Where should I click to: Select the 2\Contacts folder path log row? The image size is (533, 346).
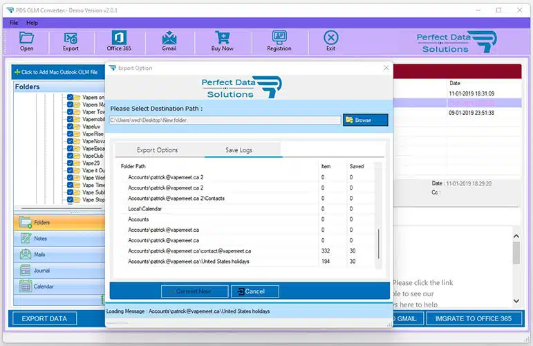point(246,199)
